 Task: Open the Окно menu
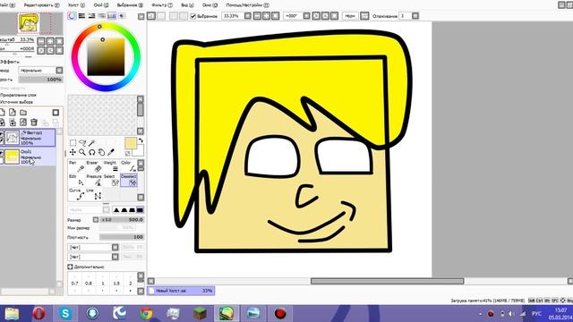click(210, 5)
